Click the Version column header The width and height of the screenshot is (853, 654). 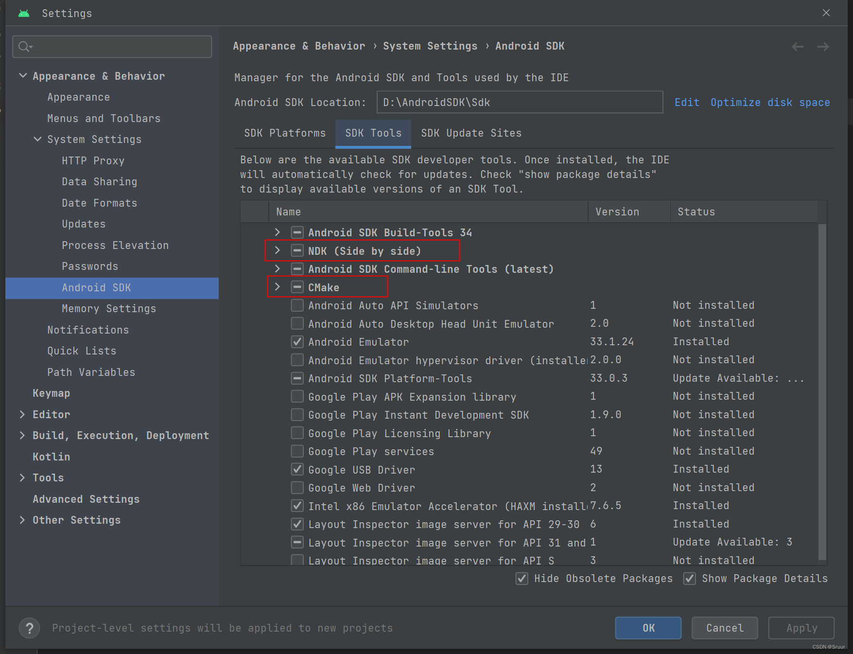(x=629, y=212)
